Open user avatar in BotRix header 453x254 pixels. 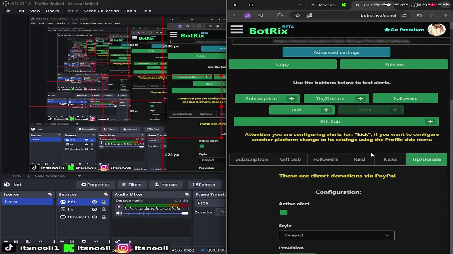[436, 29]
